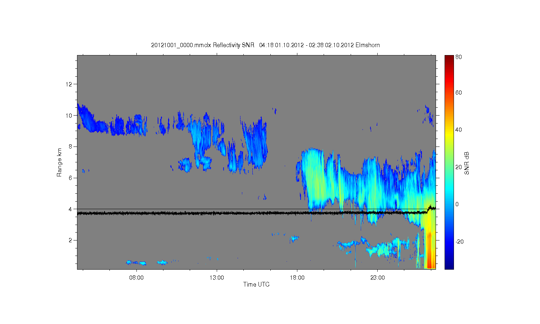Click the 13:00 time tick label
Viewport: 540px width, 324px height.
tap(217, 278)
